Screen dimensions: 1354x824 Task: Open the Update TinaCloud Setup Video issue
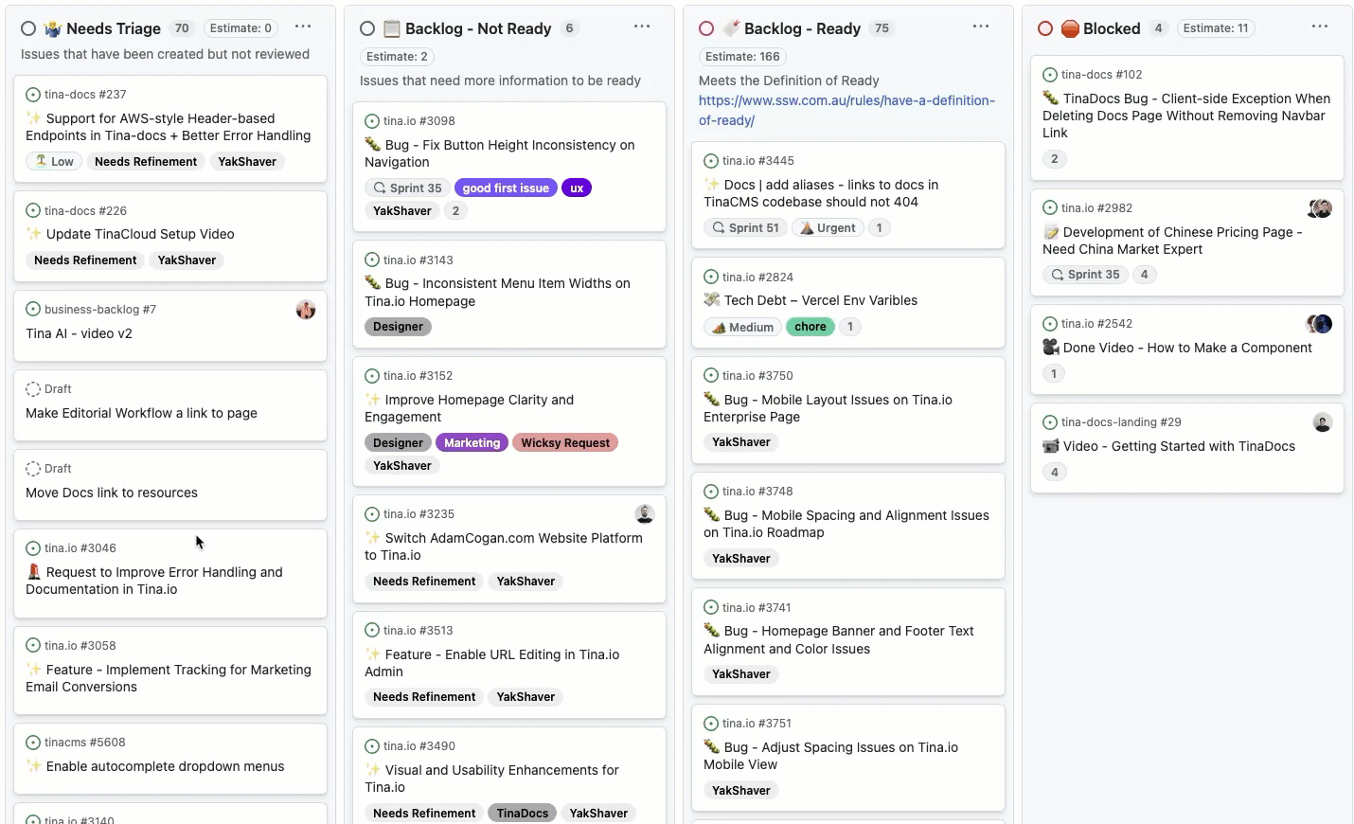pos(140,234)
